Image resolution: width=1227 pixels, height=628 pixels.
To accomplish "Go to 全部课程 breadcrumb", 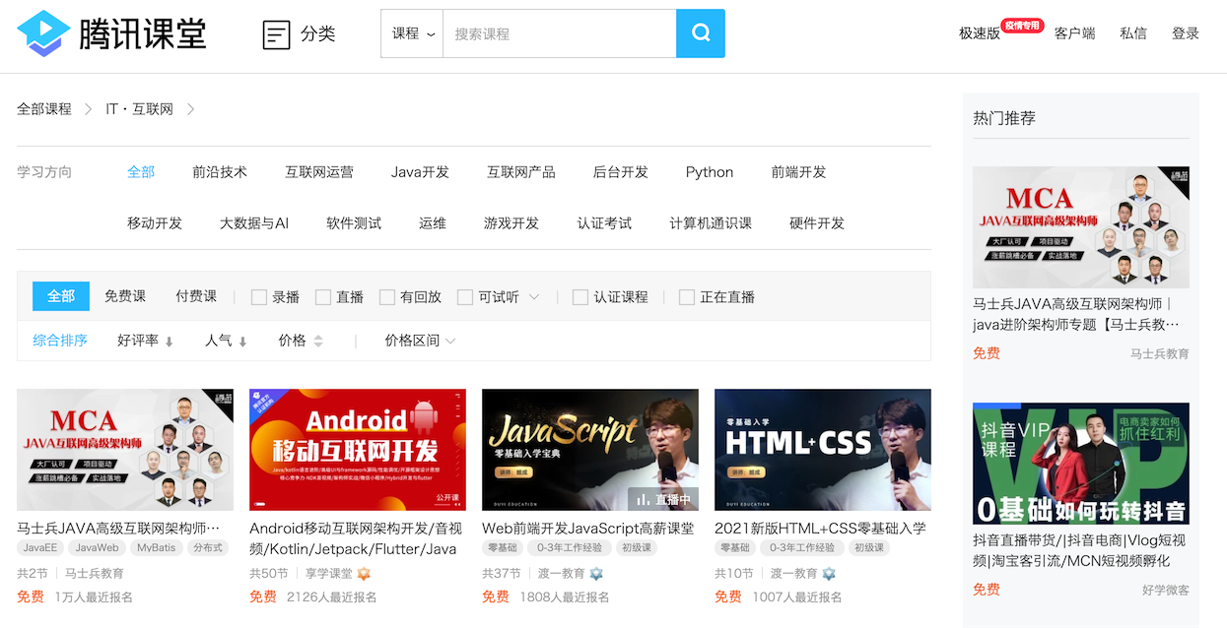I will (x=44, y=109).
